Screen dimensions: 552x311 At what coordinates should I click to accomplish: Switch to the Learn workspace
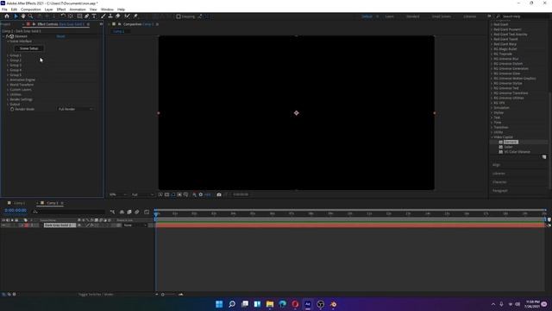pos(389,16)
